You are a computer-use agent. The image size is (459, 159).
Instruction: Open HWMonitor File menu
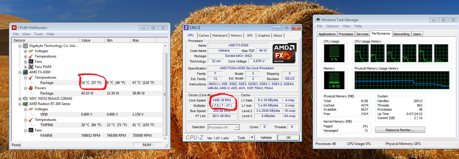(x=16, y=34)
